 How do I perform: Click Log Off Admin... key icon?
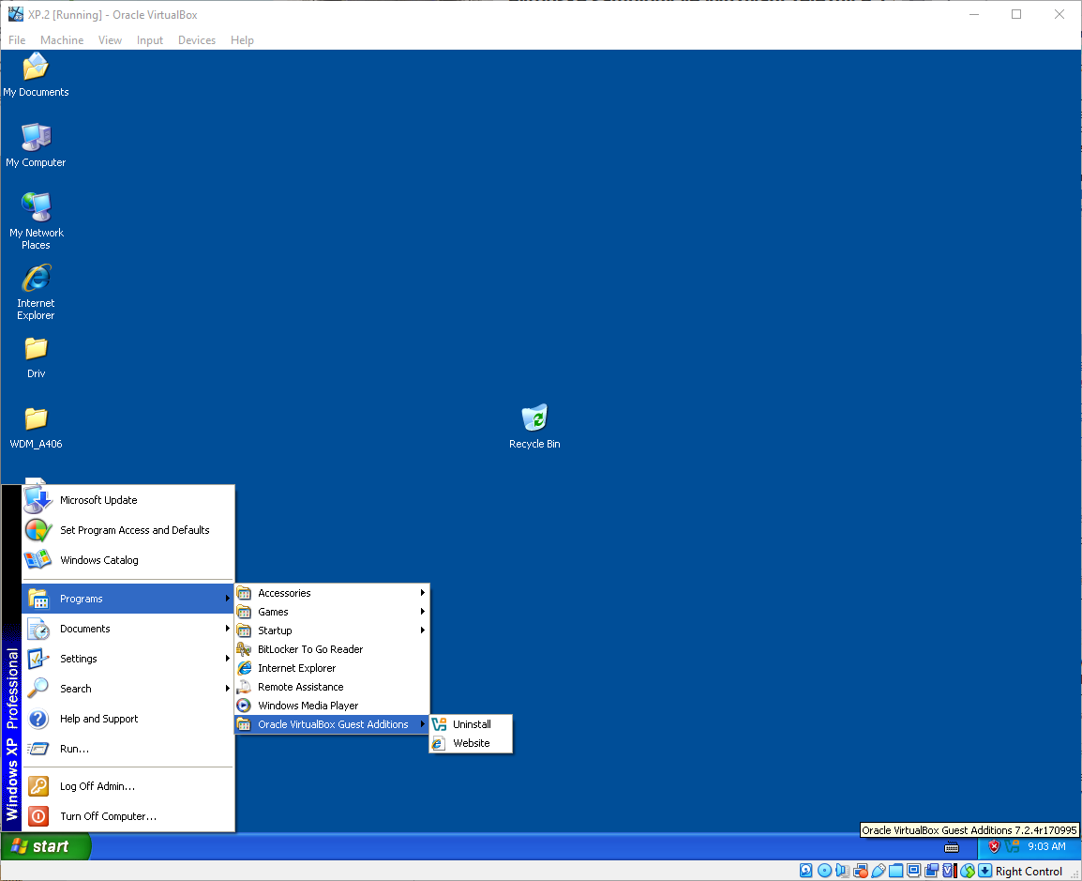[38, 785]
